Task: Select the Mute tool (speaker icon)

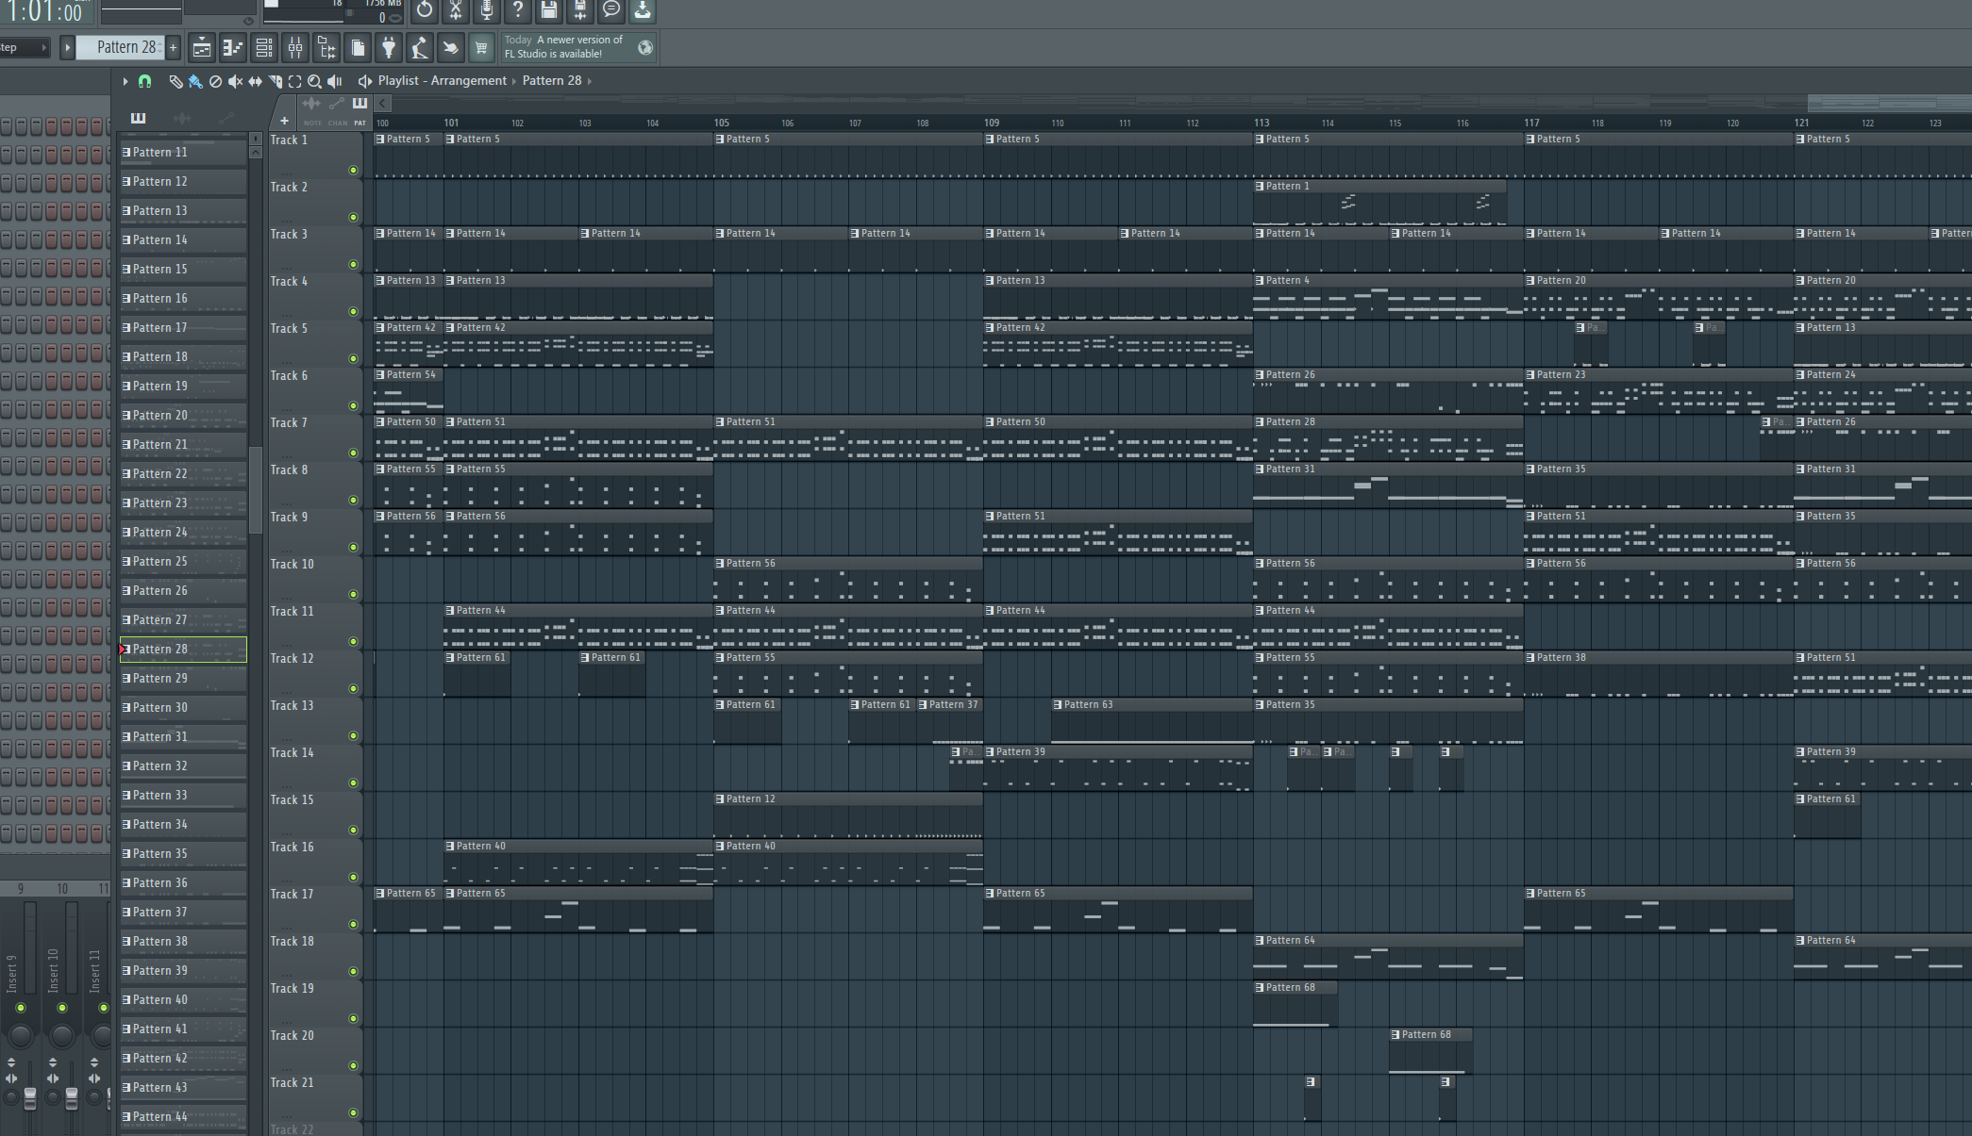Action: pos(235,82)
